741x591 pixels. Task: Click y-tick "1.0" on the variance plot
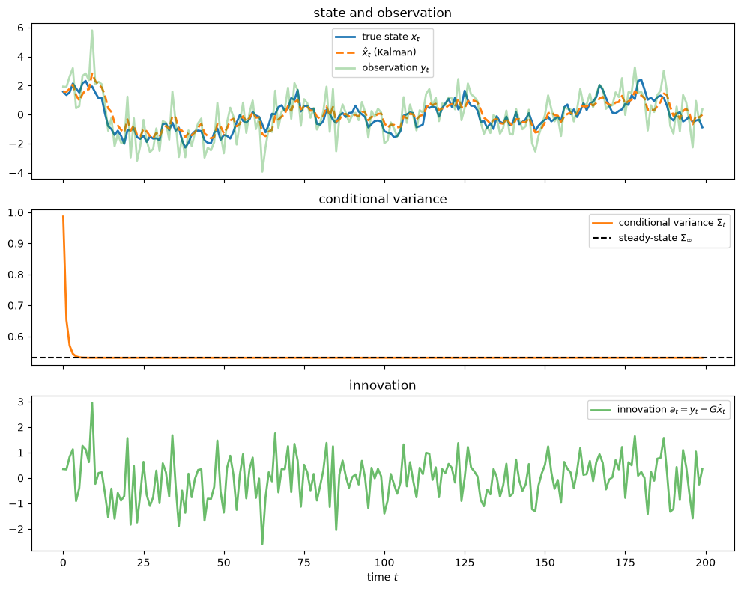[x=16, y=212]
